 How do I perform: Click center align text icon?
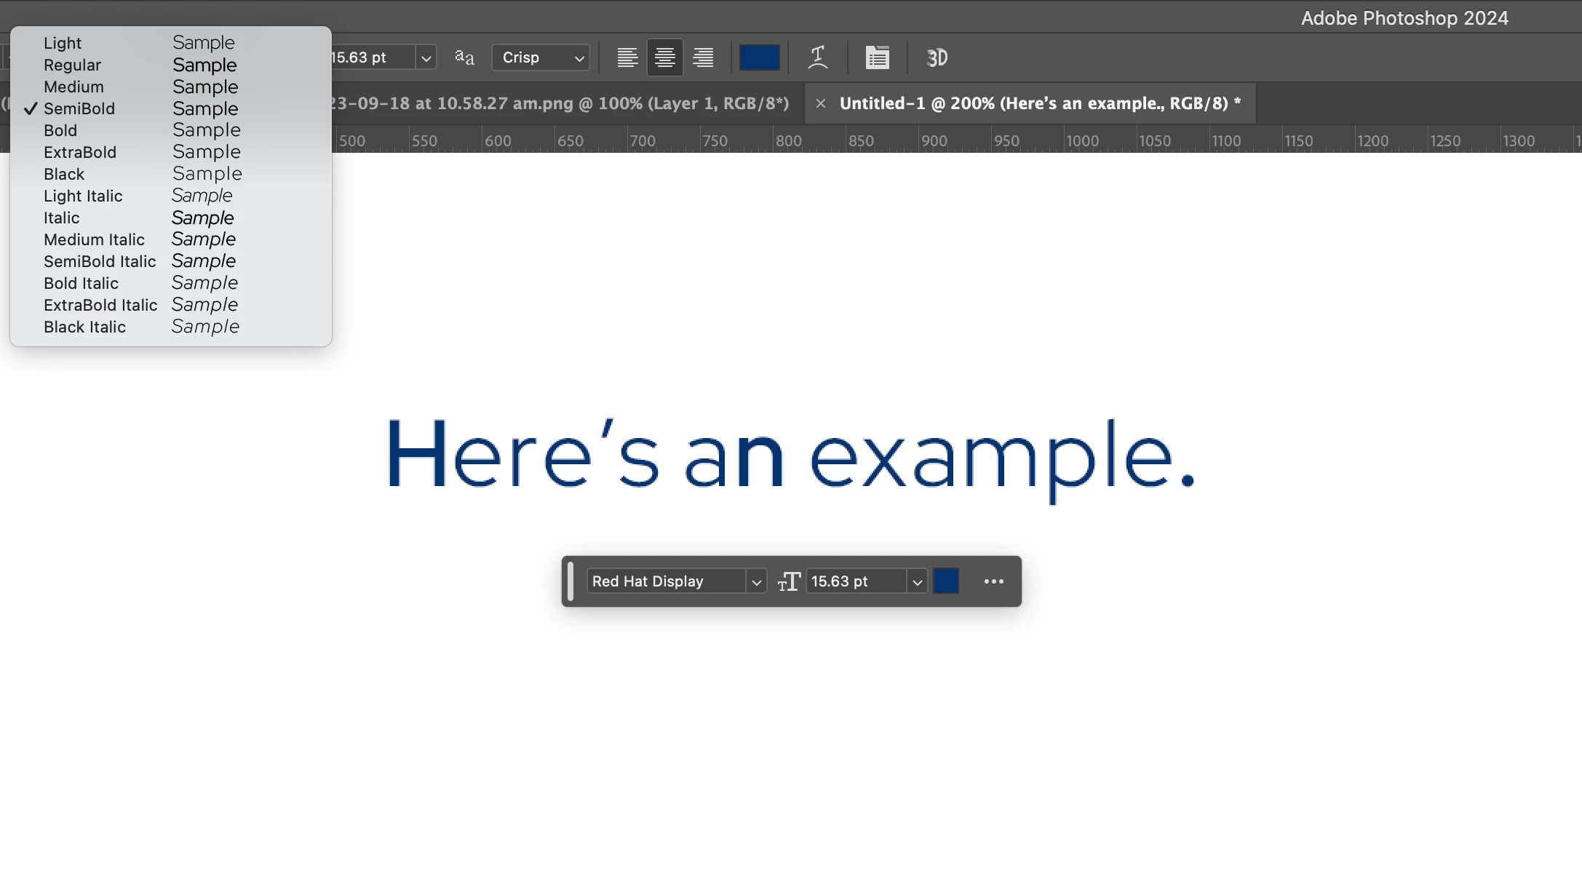pos(664,57)
